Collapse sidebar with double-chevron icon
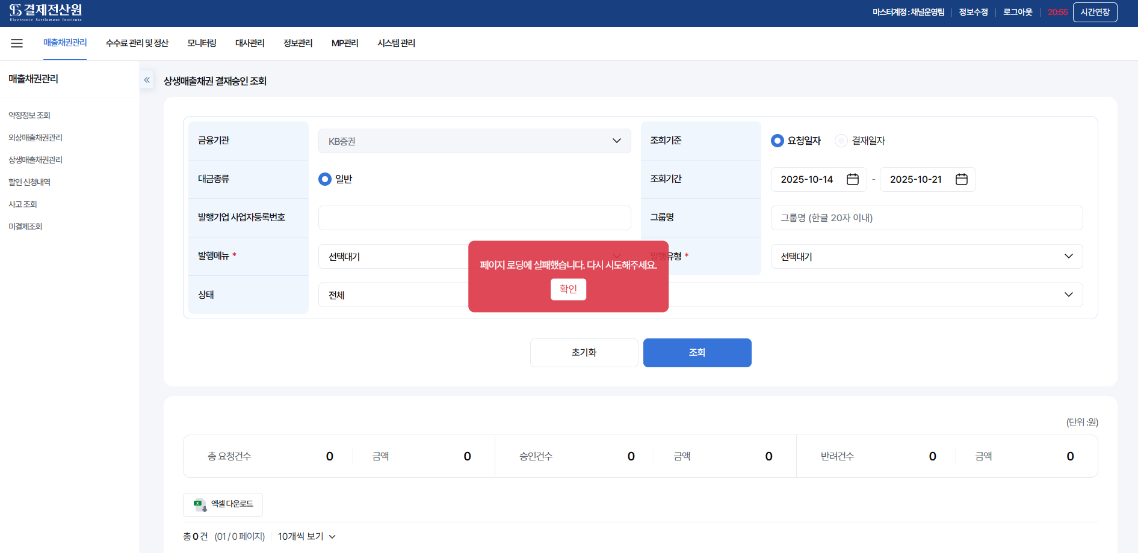This screenshot has width=1138, height=553. pyautogui.click(x=147, y=80)
